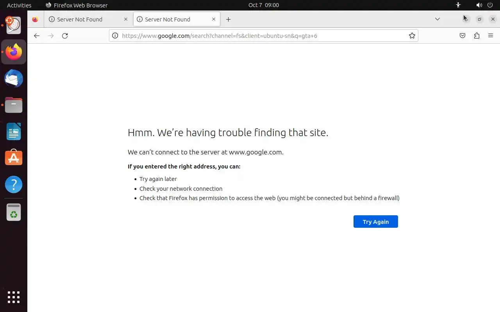
Task: Open site information icon in address bar
Action: click(115, 35)
